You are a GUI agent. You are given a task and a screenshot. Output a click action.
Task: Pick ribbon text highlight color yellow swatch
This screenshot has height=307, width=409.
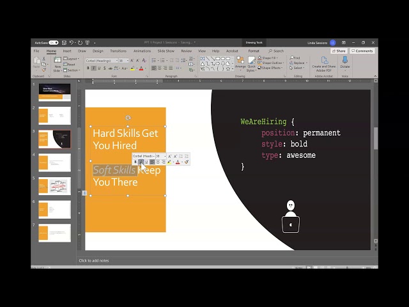coord(132,68)
